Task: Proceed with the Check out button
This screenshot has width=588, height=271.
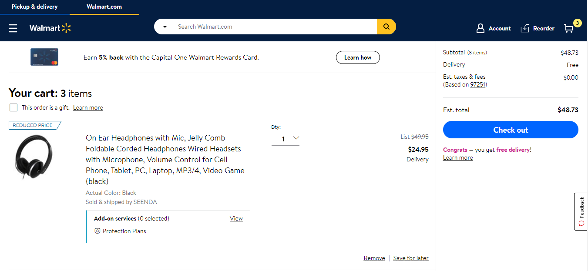Action: click(511, 130)
